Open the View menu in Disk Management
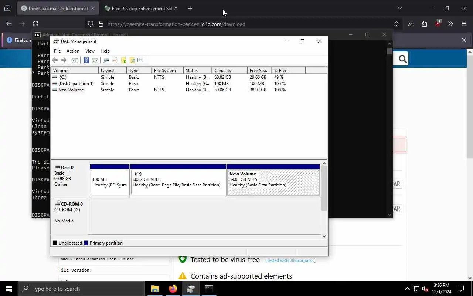This screenshot has width=473, height=296. click(x=90, y=51)
